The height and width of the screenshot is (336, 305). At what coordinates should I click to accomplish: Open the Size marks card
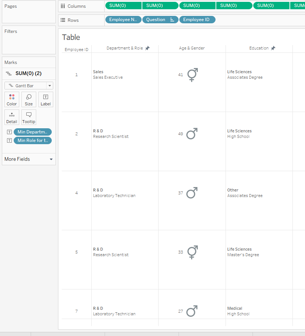[29, 99]
